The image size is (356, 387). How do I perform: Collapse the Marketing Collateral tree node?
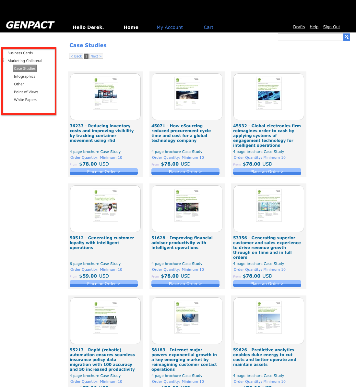pos(3,60)
